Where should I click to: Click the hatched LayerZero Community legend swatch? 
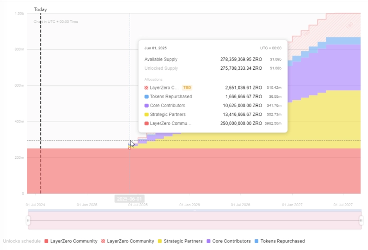pyautogui.click(x=103, y=241)
